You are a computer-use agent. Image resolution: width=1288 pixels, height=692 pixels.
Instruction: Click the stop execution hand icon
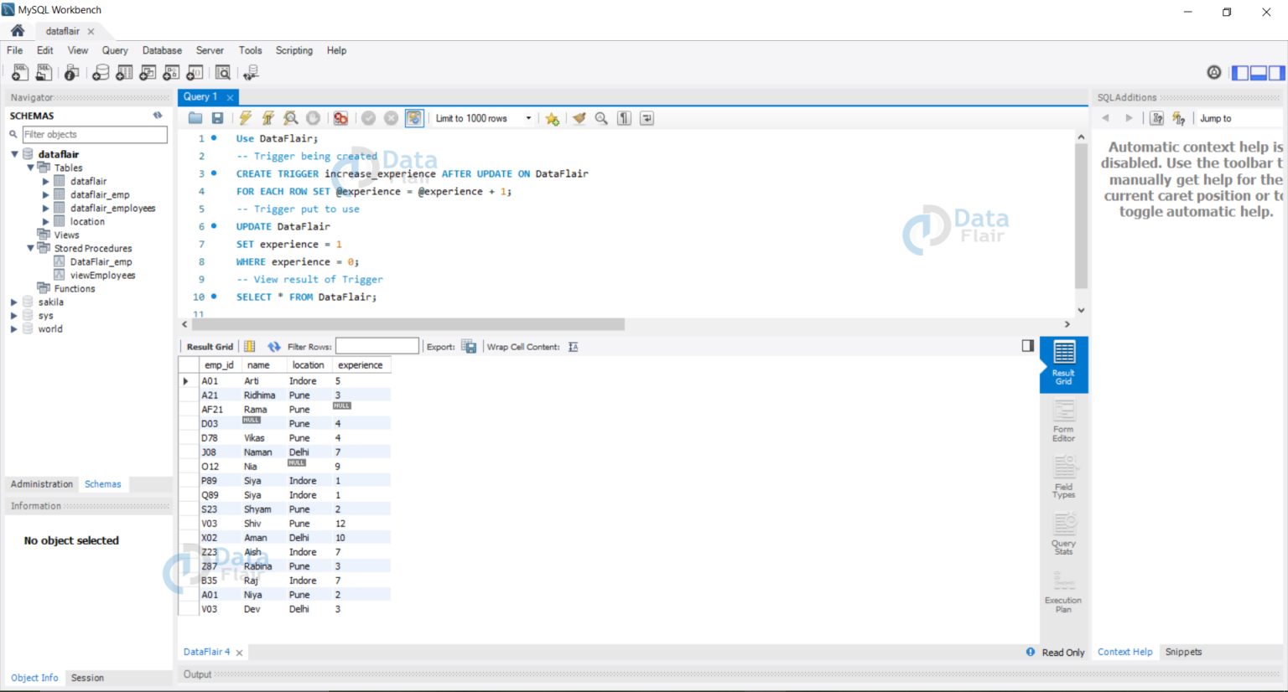click(313, 118)
